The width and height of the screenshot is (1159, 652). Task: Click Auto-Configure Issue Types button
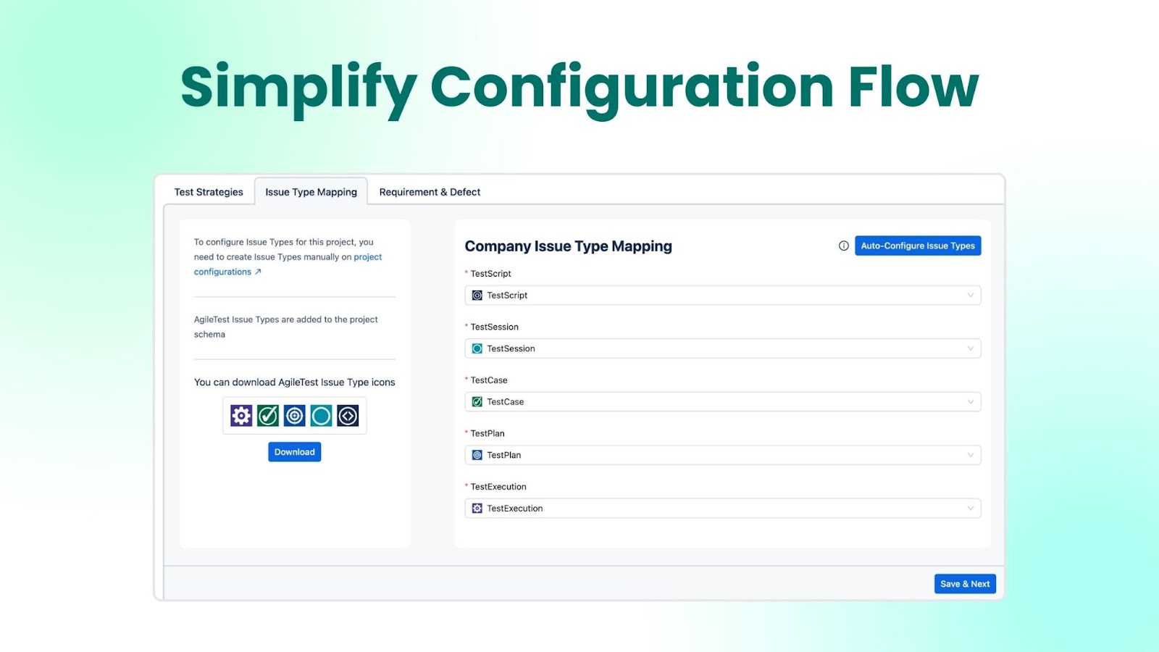[x=918, y=246]
